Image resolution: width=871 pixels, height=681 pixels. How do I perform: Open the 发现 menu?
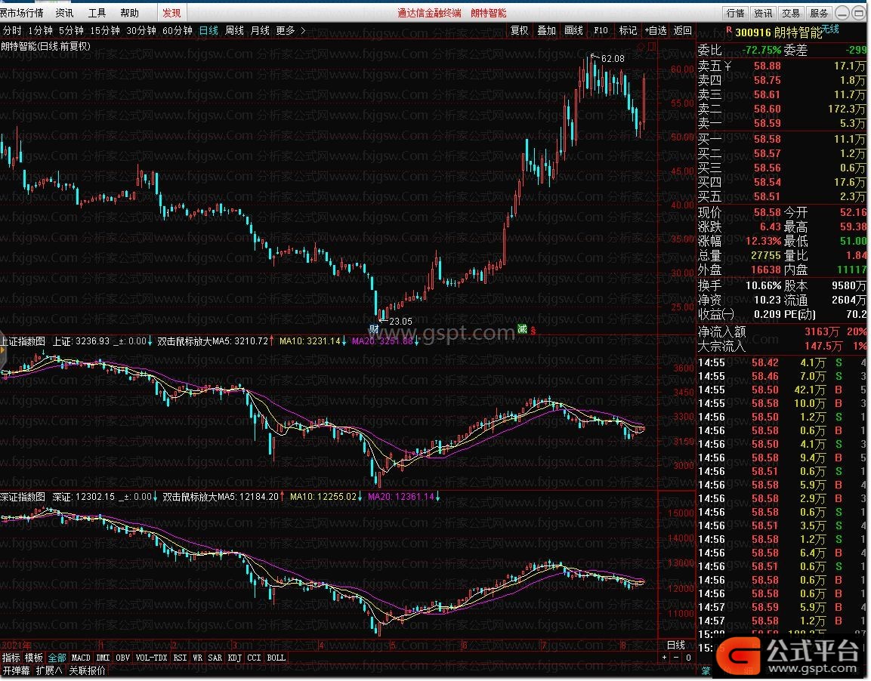pyautogui.click(x=171, y=13)
